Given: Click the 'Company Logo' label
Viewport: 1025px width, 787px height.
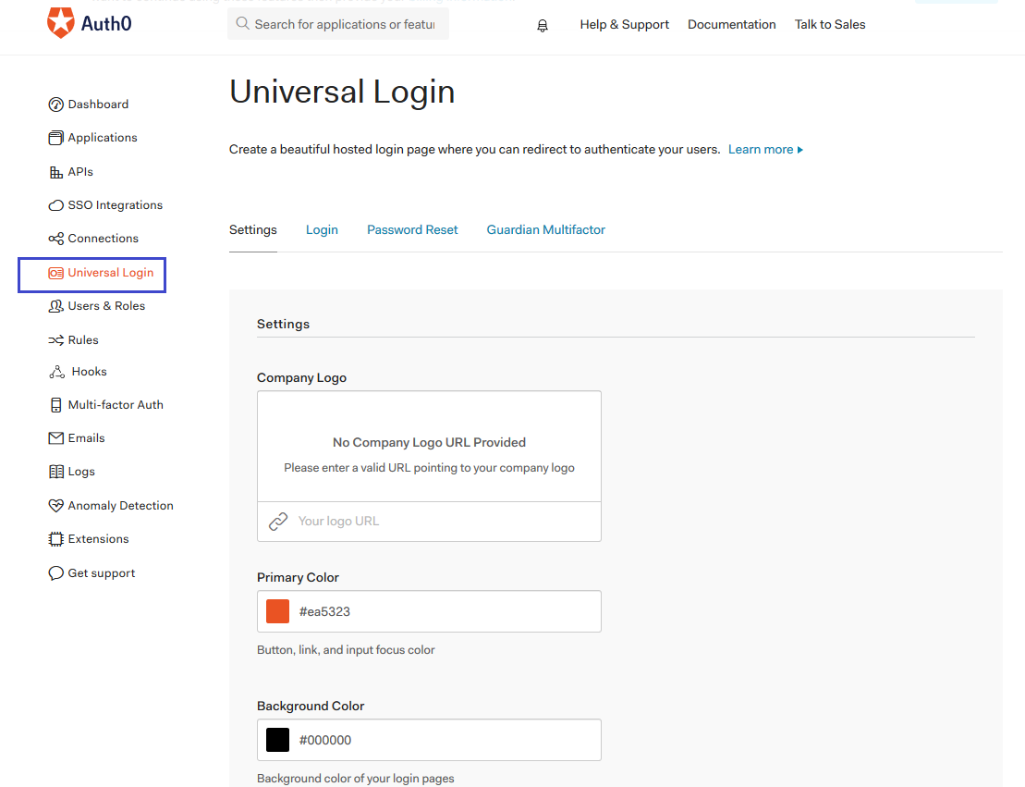Looking at the screenshot, I should point(301,378).
